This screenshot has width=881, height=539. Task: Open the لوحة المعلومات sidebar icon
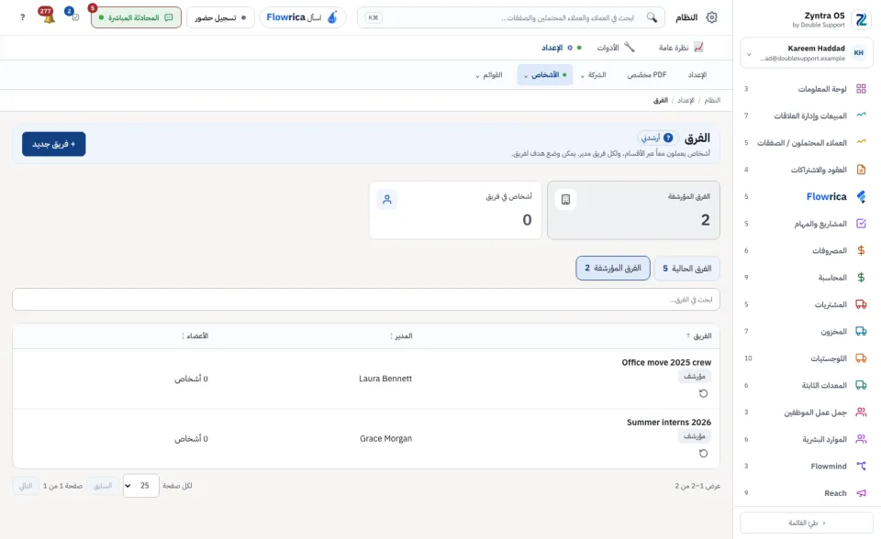tap(861, 89)
